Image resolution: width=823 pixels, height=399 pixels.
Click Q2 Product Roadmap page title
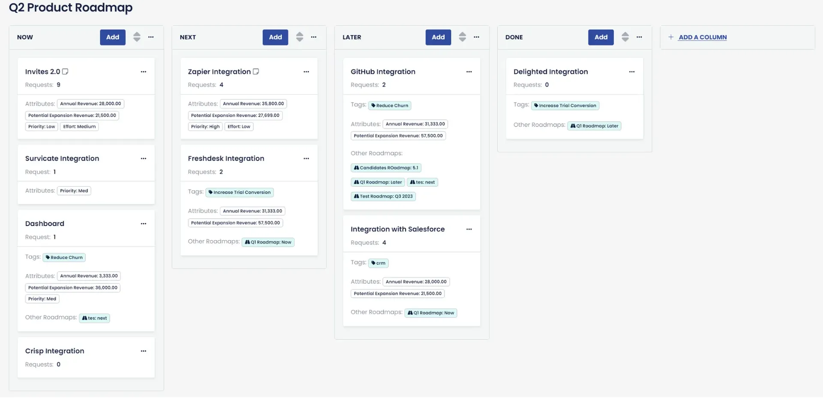71,8
